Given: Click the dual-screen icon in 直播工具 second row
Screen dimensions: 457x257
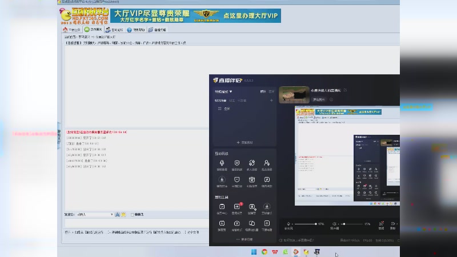Looking at the screenshot, I should pos(252,223).
